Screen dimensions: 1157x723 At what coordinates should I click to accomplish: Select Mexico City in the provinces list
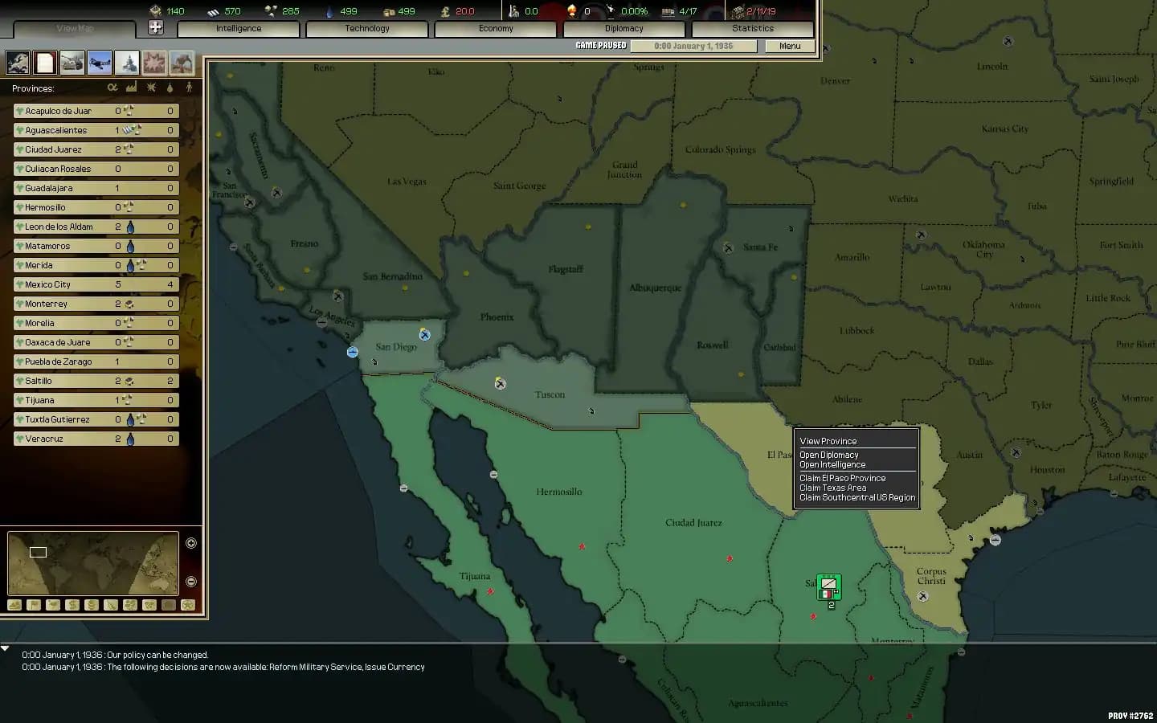point(56,284)
